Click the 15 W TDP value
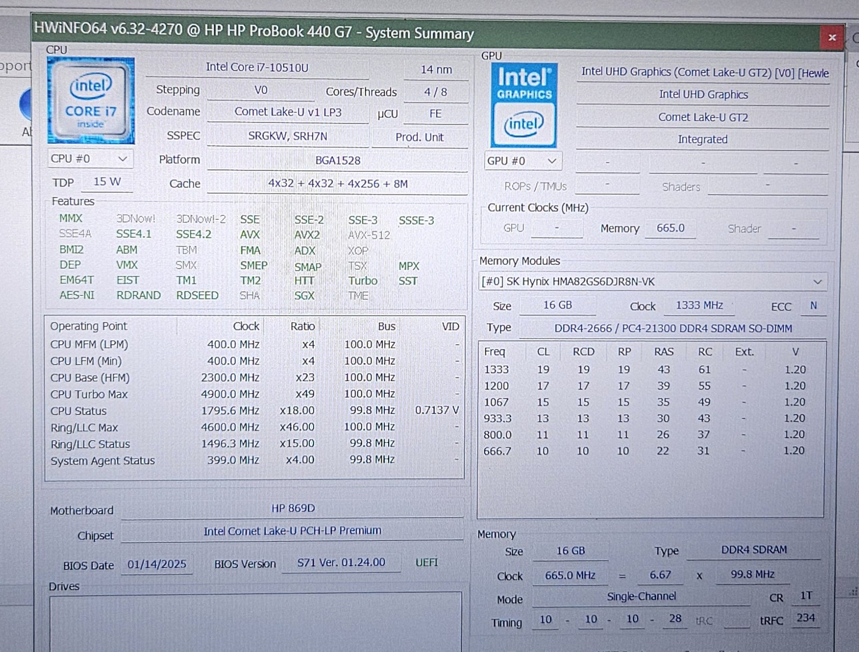 pyautogui.click(x=107, y=182)
